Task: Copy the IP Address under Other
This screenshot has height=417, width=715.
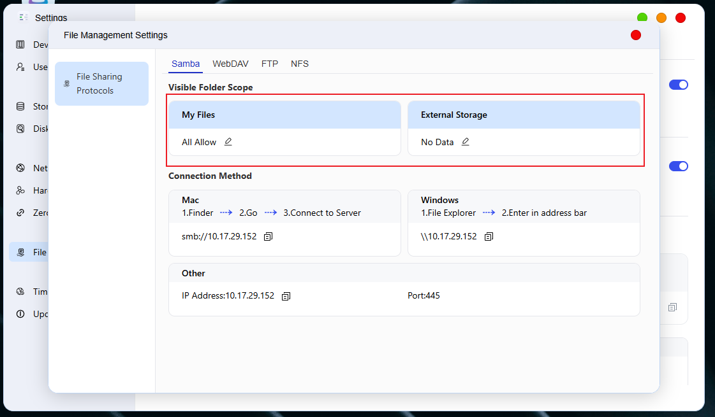Action: pyautogui.click(x=286, y=297)
